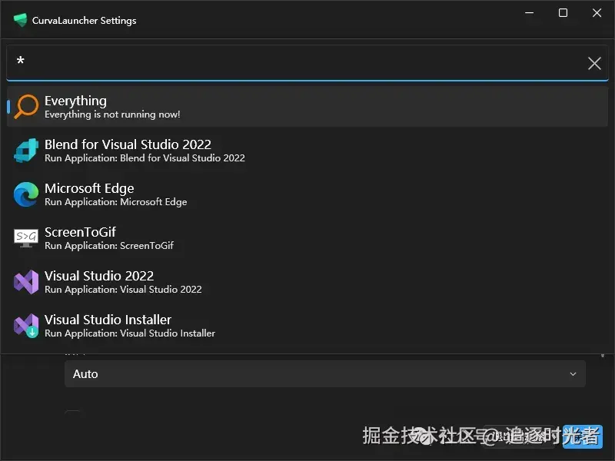Click the Blend for Visual Studio icon

tap(26, 150)
